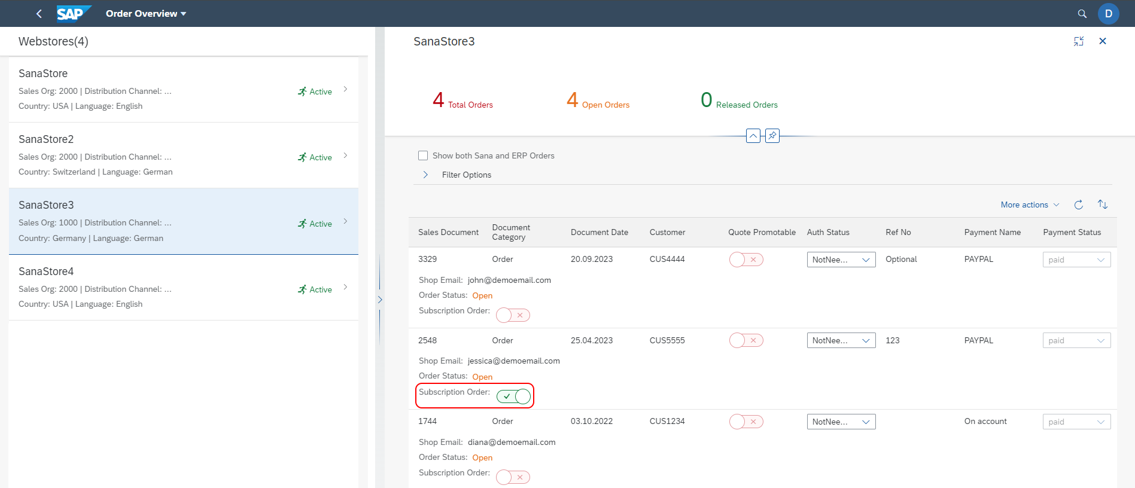The image size is (1135, 488).
Task: Toggle Subscription Order switch for order 1744
Action: click(513, 477)
